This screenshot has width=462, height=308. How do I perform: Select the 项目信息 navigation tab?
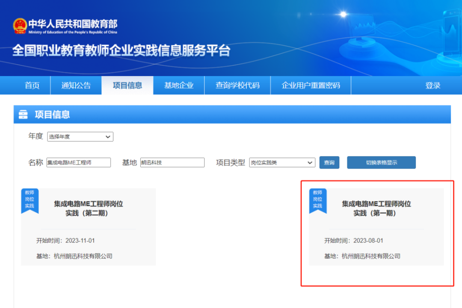click(x=127, y=86)
